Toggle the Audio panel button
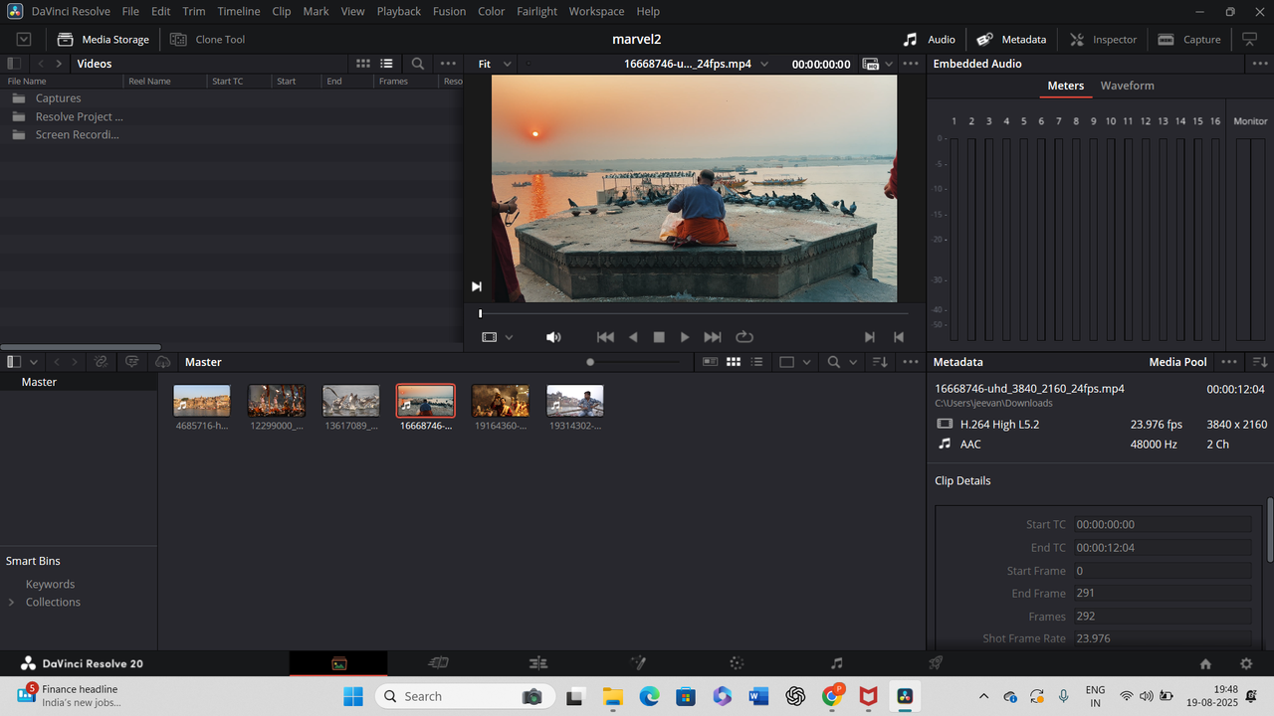The width and height of the screenshot is (1274, 716). tap(929, 40)
